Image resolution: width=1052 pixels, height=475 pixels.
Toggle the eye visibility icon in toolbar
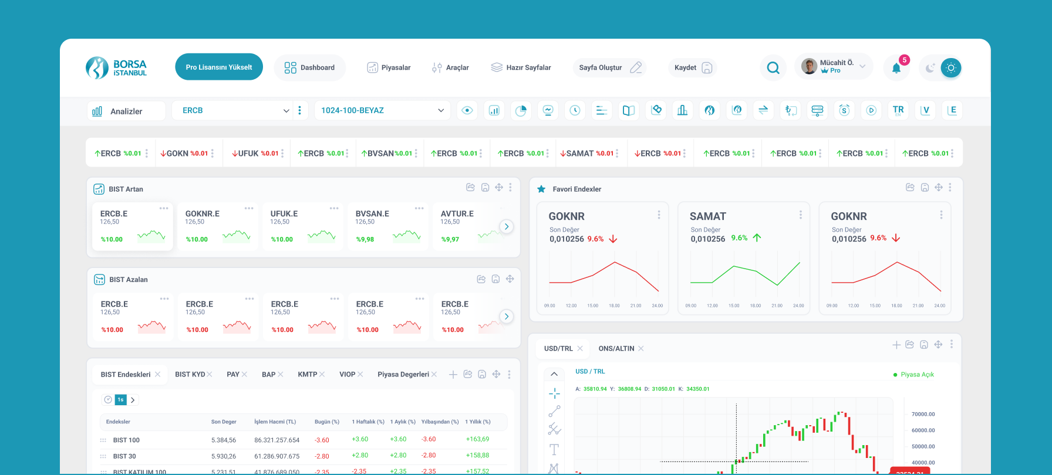(467, 110)
